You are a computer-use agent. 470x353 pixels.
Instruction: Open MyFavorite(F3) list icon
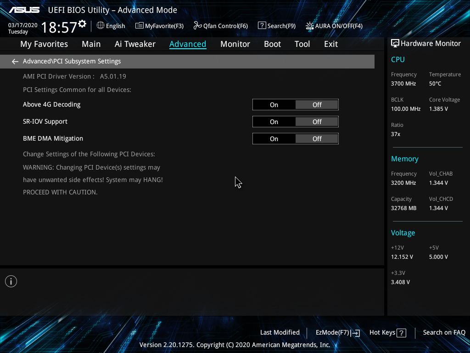click(x=139, y=26)
